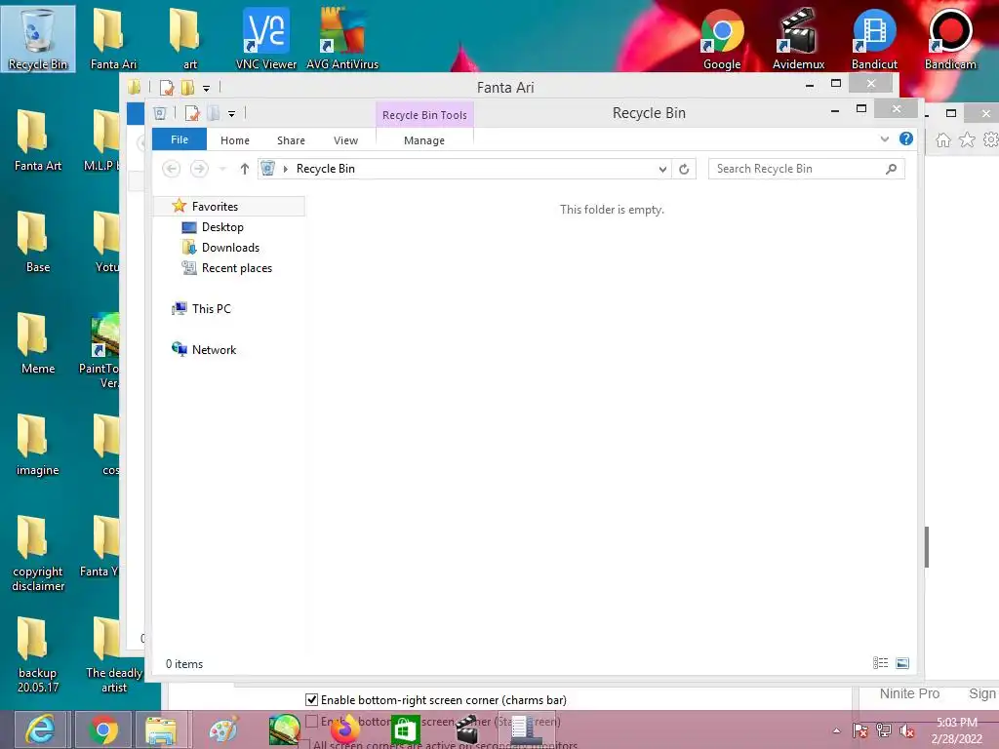The image size is (999, 749).
Task: Select the 'backup 20.05.17' desktop folder
Action: (38, 654)
